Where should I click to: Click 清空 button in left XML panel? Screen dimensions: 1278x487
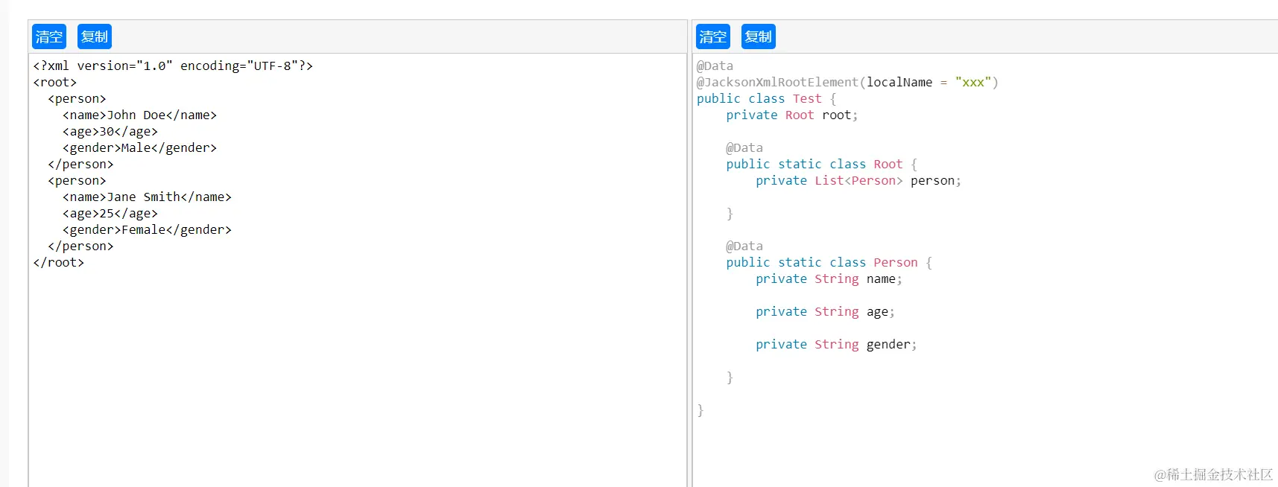(49, 36)
